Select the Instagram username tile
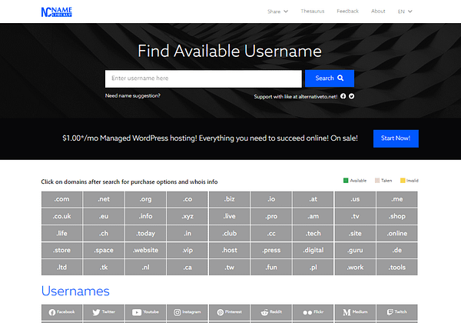The image size is (461, 323). (x=188, y=313)
